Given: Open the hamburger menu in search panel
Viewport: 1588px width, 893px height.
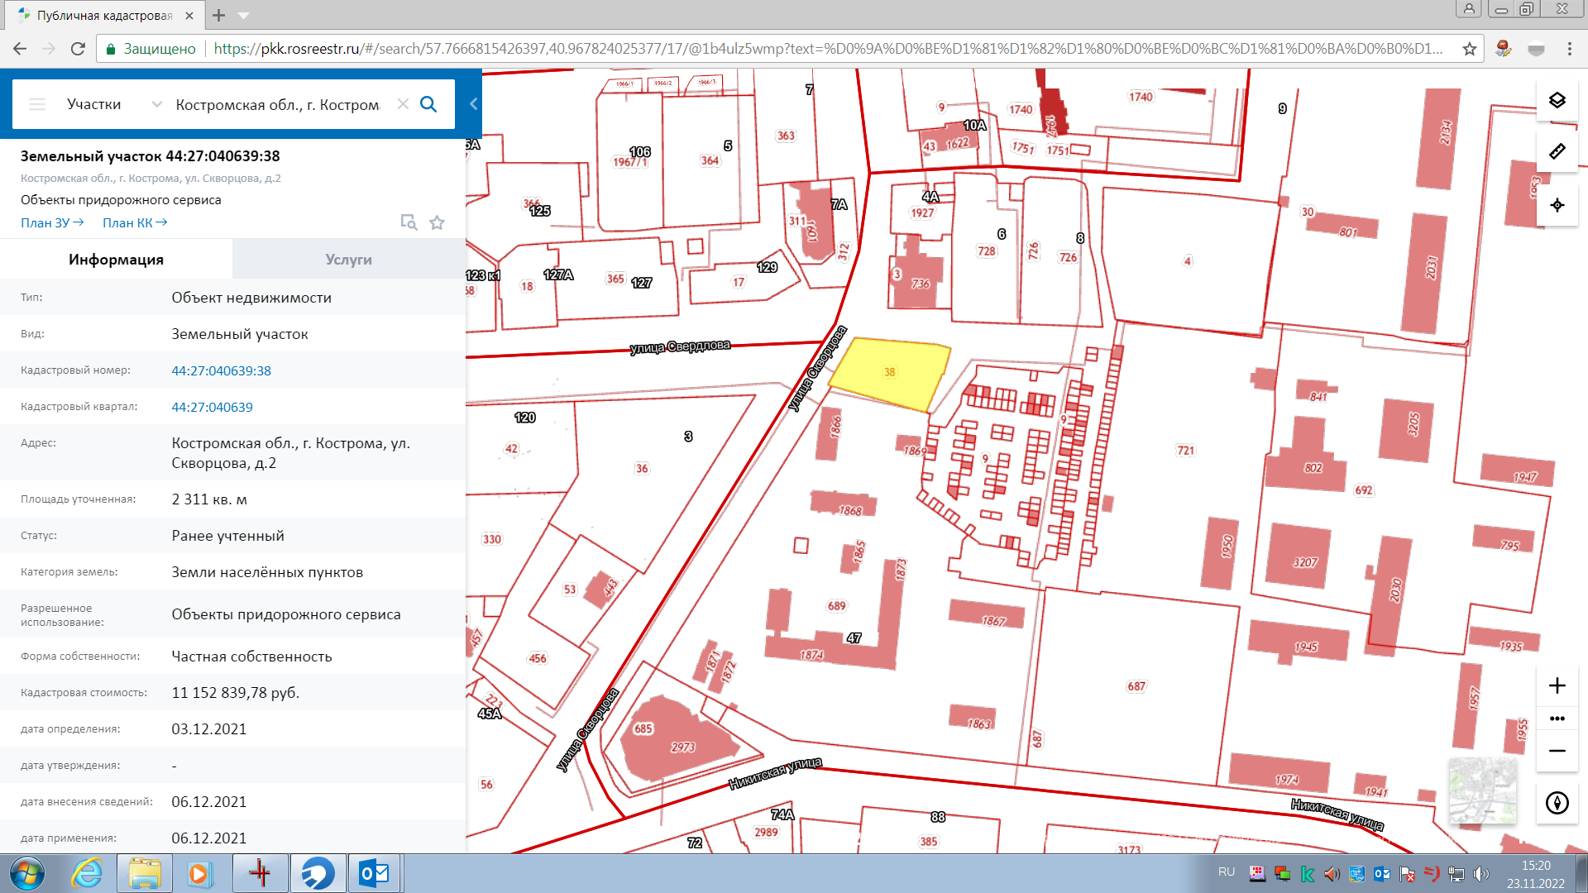Looking at the screenshot, I should pyautogui.click(x=37, y=104).
